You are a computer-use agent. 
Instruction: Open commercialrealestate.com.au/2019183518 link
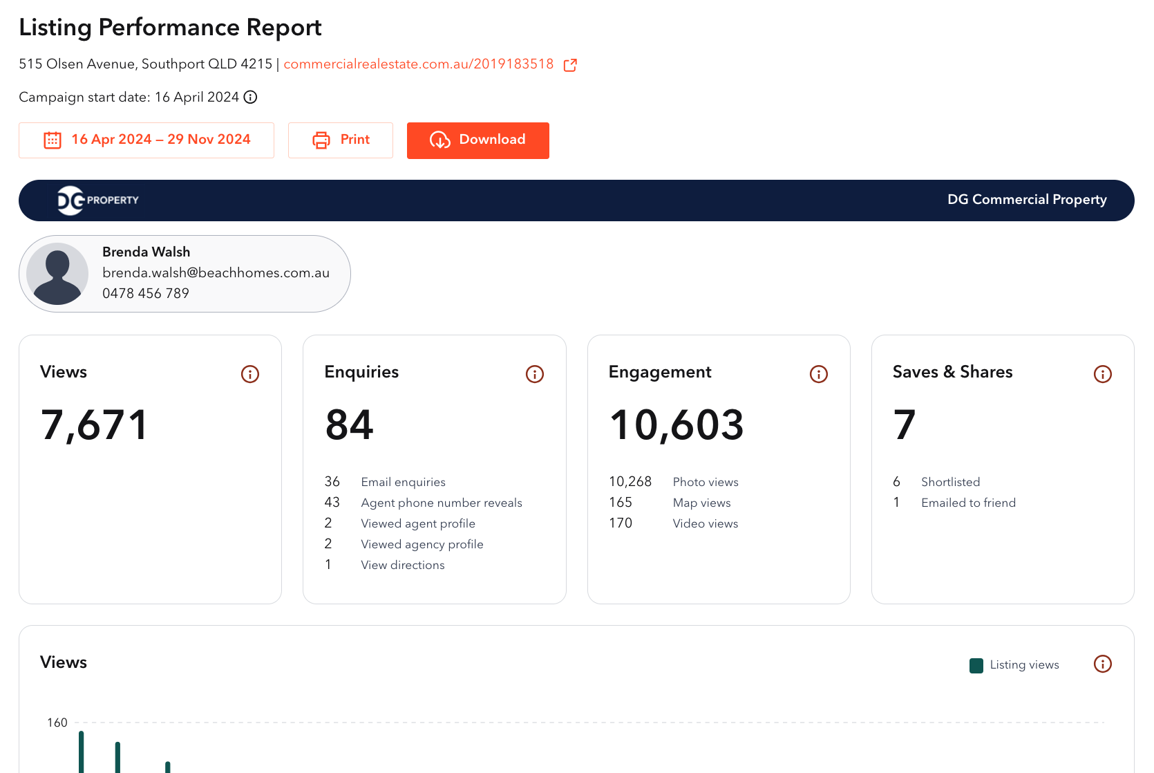point(419,64)
